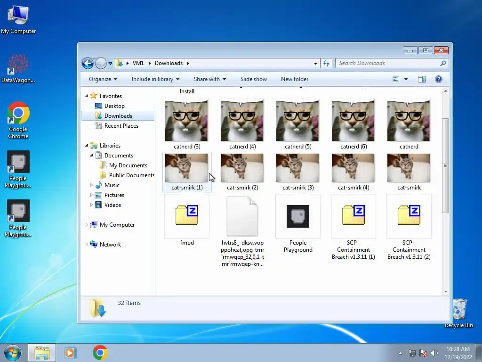This screenshot has width=482, height=362.
Task: Click the Back navigation arrow
Action: point(88,64)
